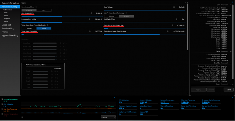Select Core subsection in sidebar
This screenshot has width=235, height=121.
(6, 13)
